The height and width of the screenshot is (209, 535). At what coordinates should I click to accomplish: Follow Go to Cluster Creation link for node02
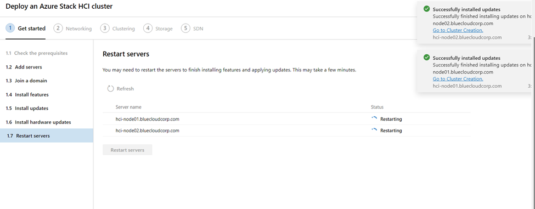point(458,30)
